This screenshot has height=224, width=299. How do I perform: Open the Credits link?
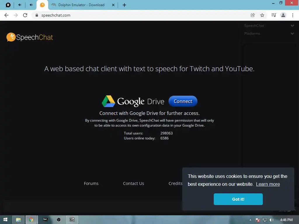click(x=175, y=183)
